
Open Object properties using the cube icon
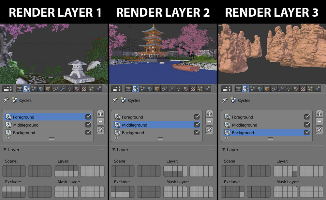tap(48, 88)
